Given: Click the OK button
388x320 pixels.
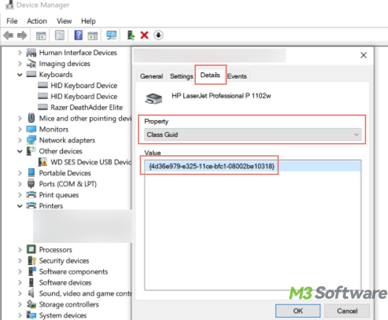Looking at the screenshot, I should click(298, 311).
